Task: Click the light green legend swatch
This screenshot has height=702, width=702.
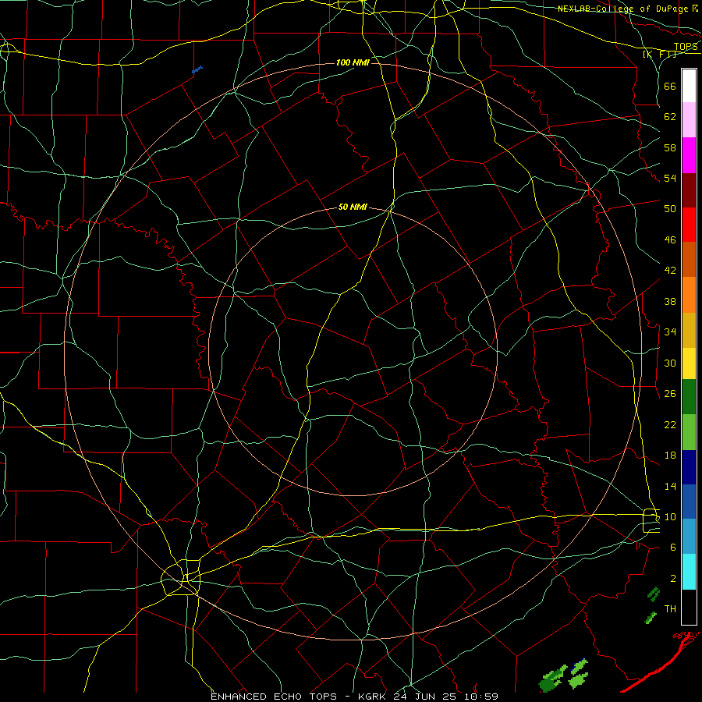Action: pyautogui.click(x=689, y=432)
